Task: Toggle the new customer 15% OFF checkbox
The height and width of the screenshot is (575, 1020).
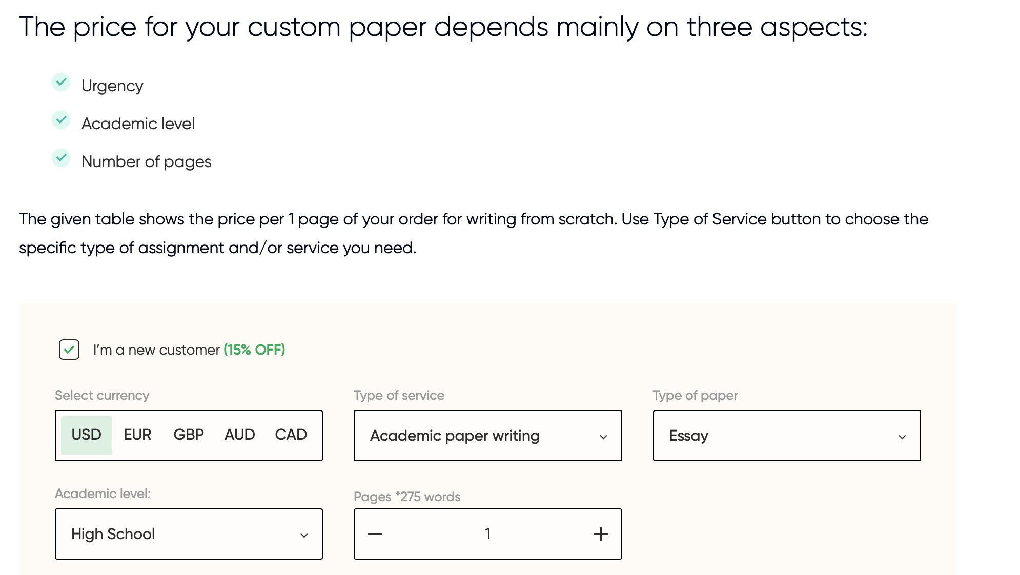Action: coord(68,350)
